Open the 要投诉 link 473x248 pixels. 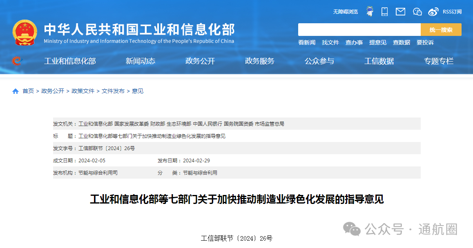[x=425, y=42]
